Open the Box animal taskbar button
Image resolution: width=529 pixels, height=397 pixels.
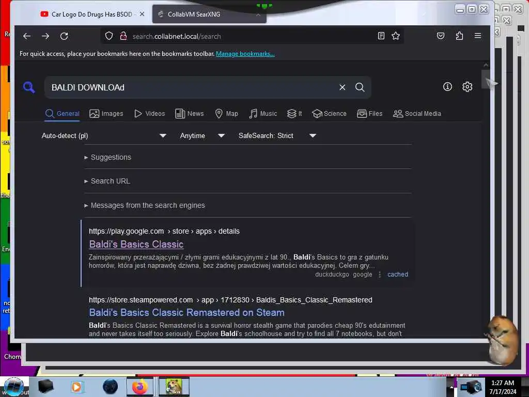174,387
